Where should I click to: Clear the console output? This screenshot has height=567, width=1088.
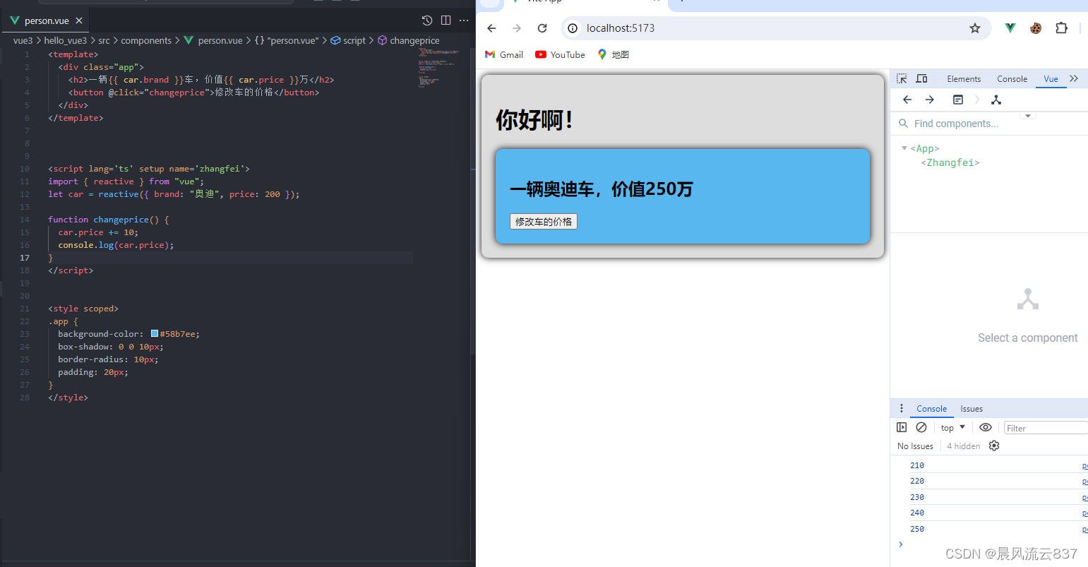(x=921, y=427)
